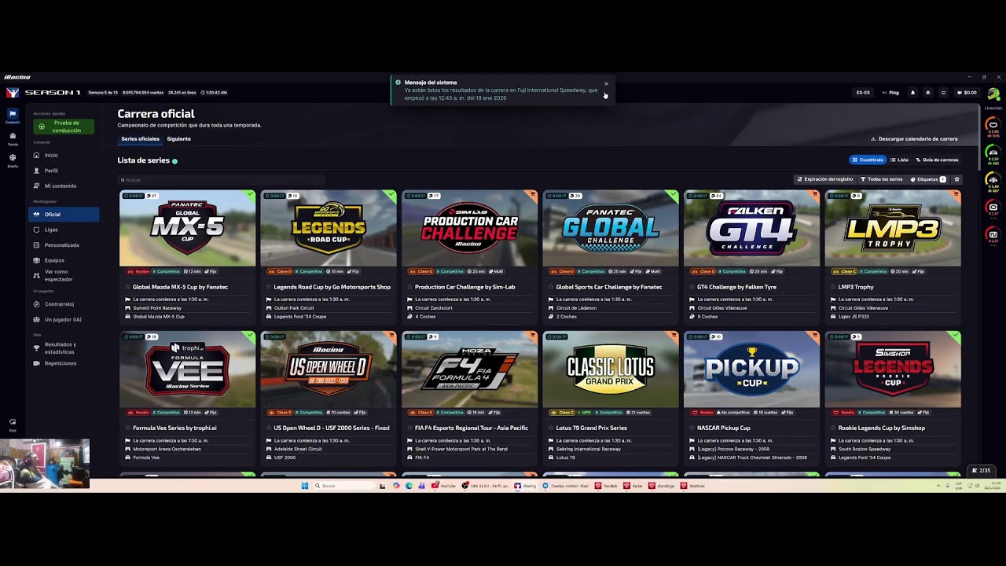Click the Lista de series info icon
The width and height of the screenshot is (1006, 566).
[174, 161]
